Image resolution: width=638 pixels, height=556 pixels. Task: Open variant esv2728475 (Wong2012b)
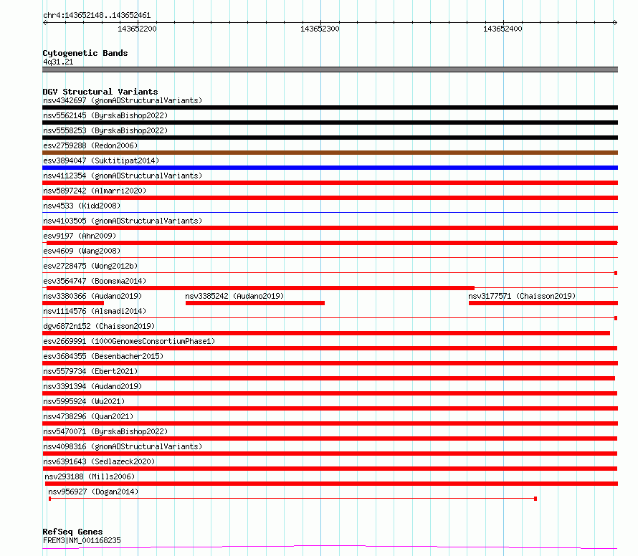click(90, 266)
